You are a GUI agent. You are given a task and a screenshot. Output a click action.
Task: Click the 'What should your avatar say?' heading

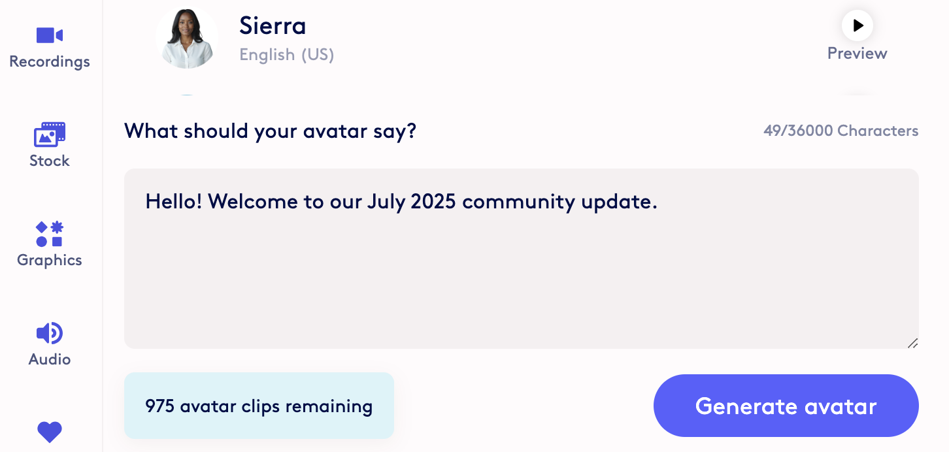[271, 131]
